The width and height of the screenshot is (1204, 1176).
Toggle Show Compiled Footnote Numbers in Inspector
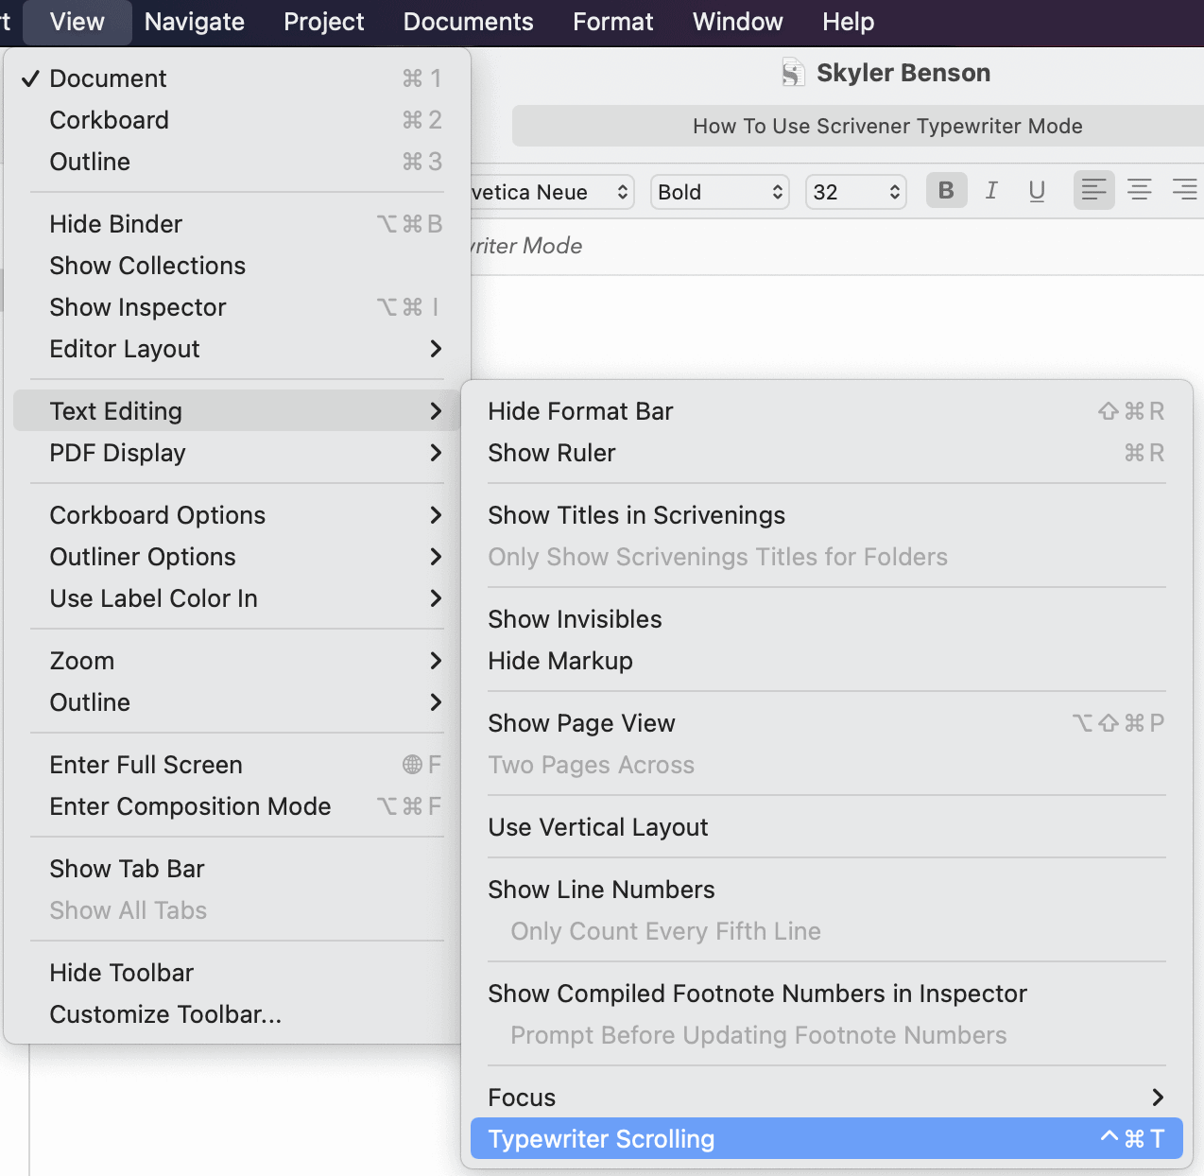pyautogui.click(x=827, y=994)
